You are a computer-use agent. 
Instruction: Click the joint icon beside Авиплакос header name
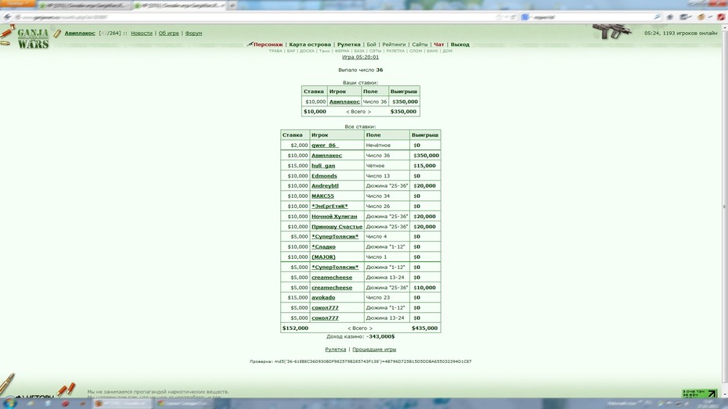(57, 34)
